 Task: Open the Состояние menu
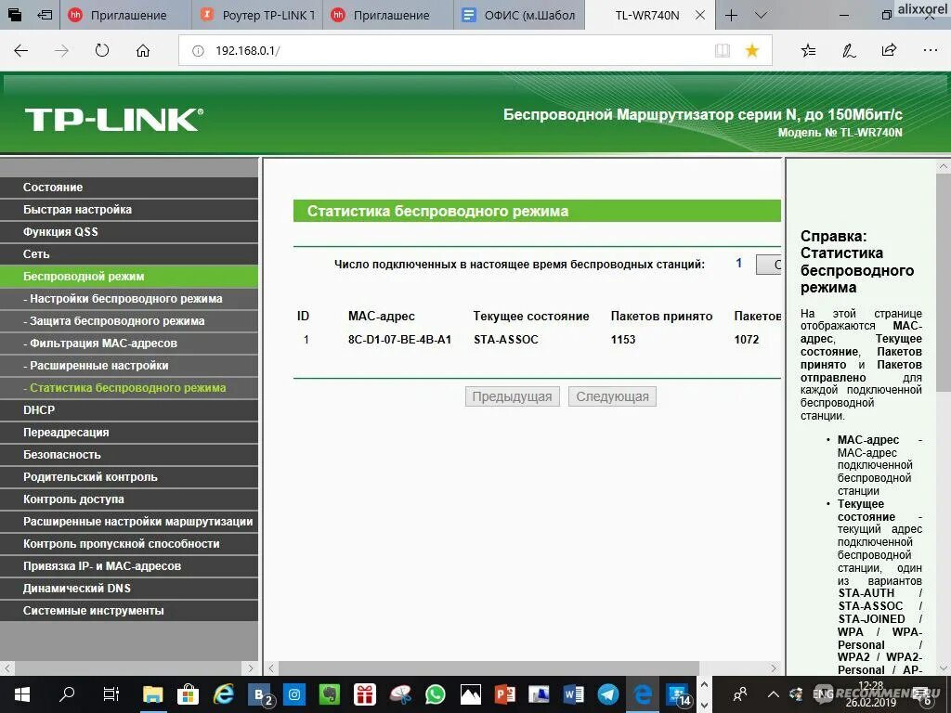pyautogui.click(x=129, y=188)
